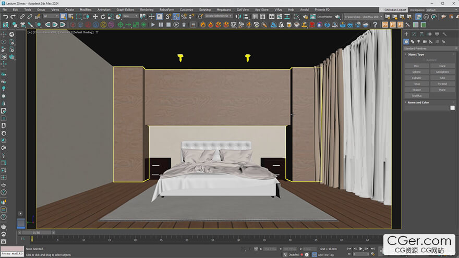
Task: Select the Lights category icon
Action: coord(419,42)
